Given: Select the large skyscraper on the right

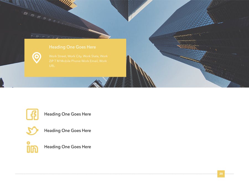Looking at the screenshot, I should [199, 41].
